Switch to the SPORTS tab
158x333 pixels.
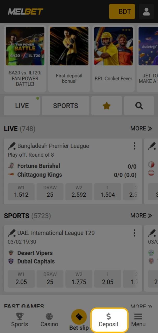(65, 106)
